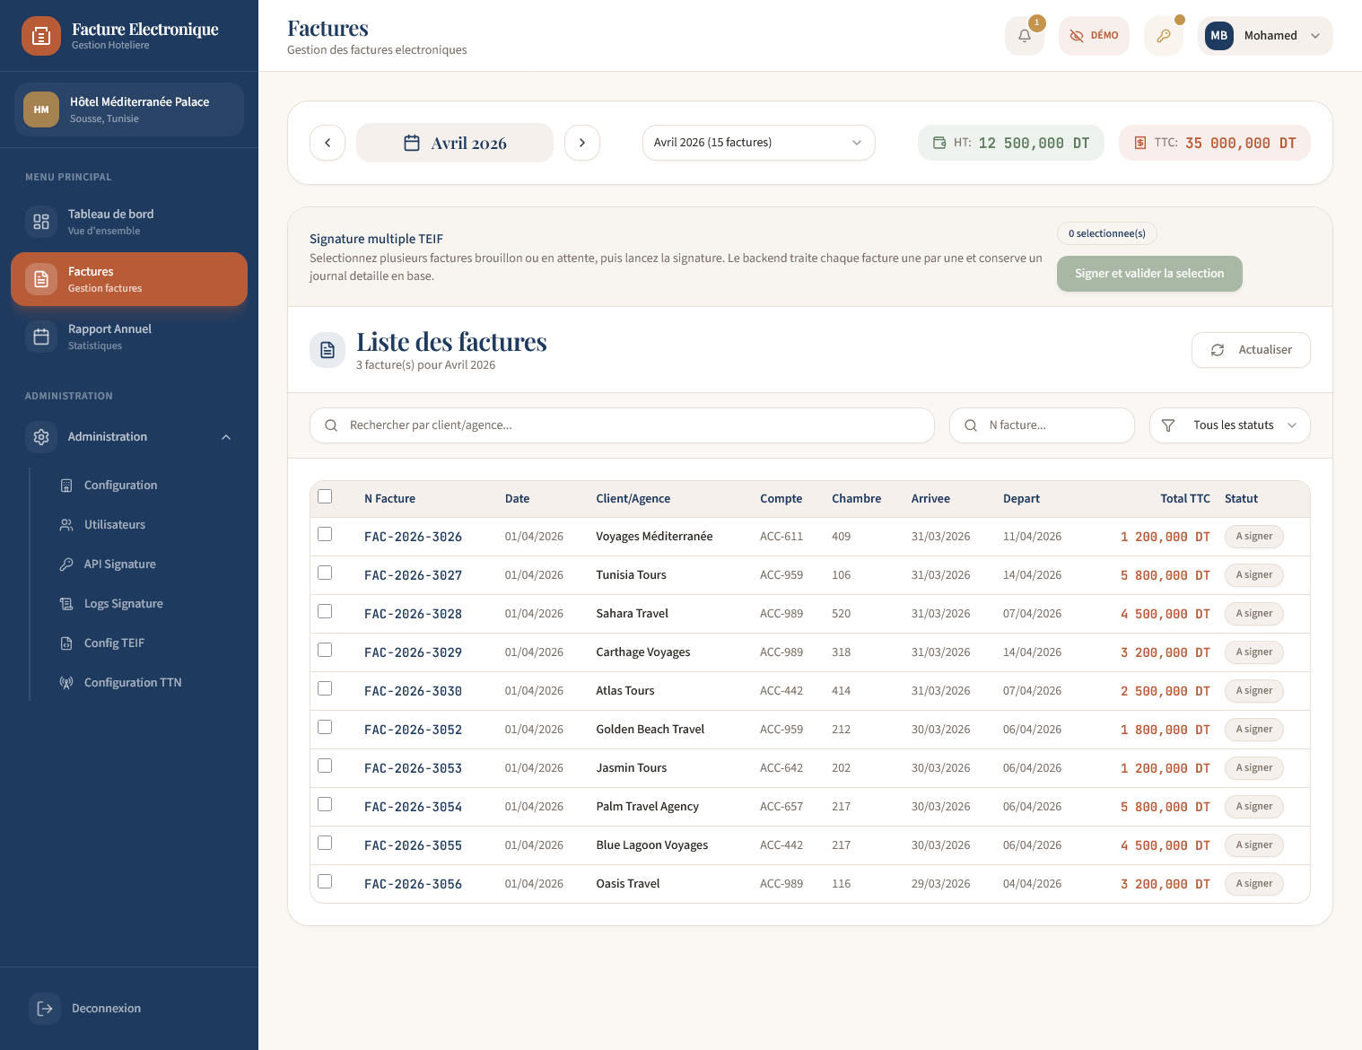The image size is (1362, 1050).
Task: Open Tableau de bord menu item
Action: (110, 222)
